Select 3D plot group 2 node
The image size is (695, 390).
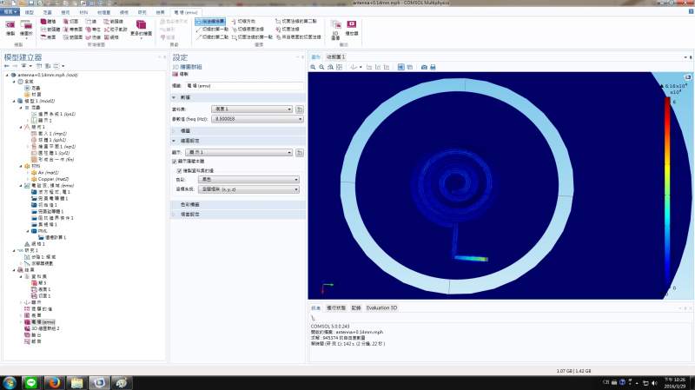[42, 328]
